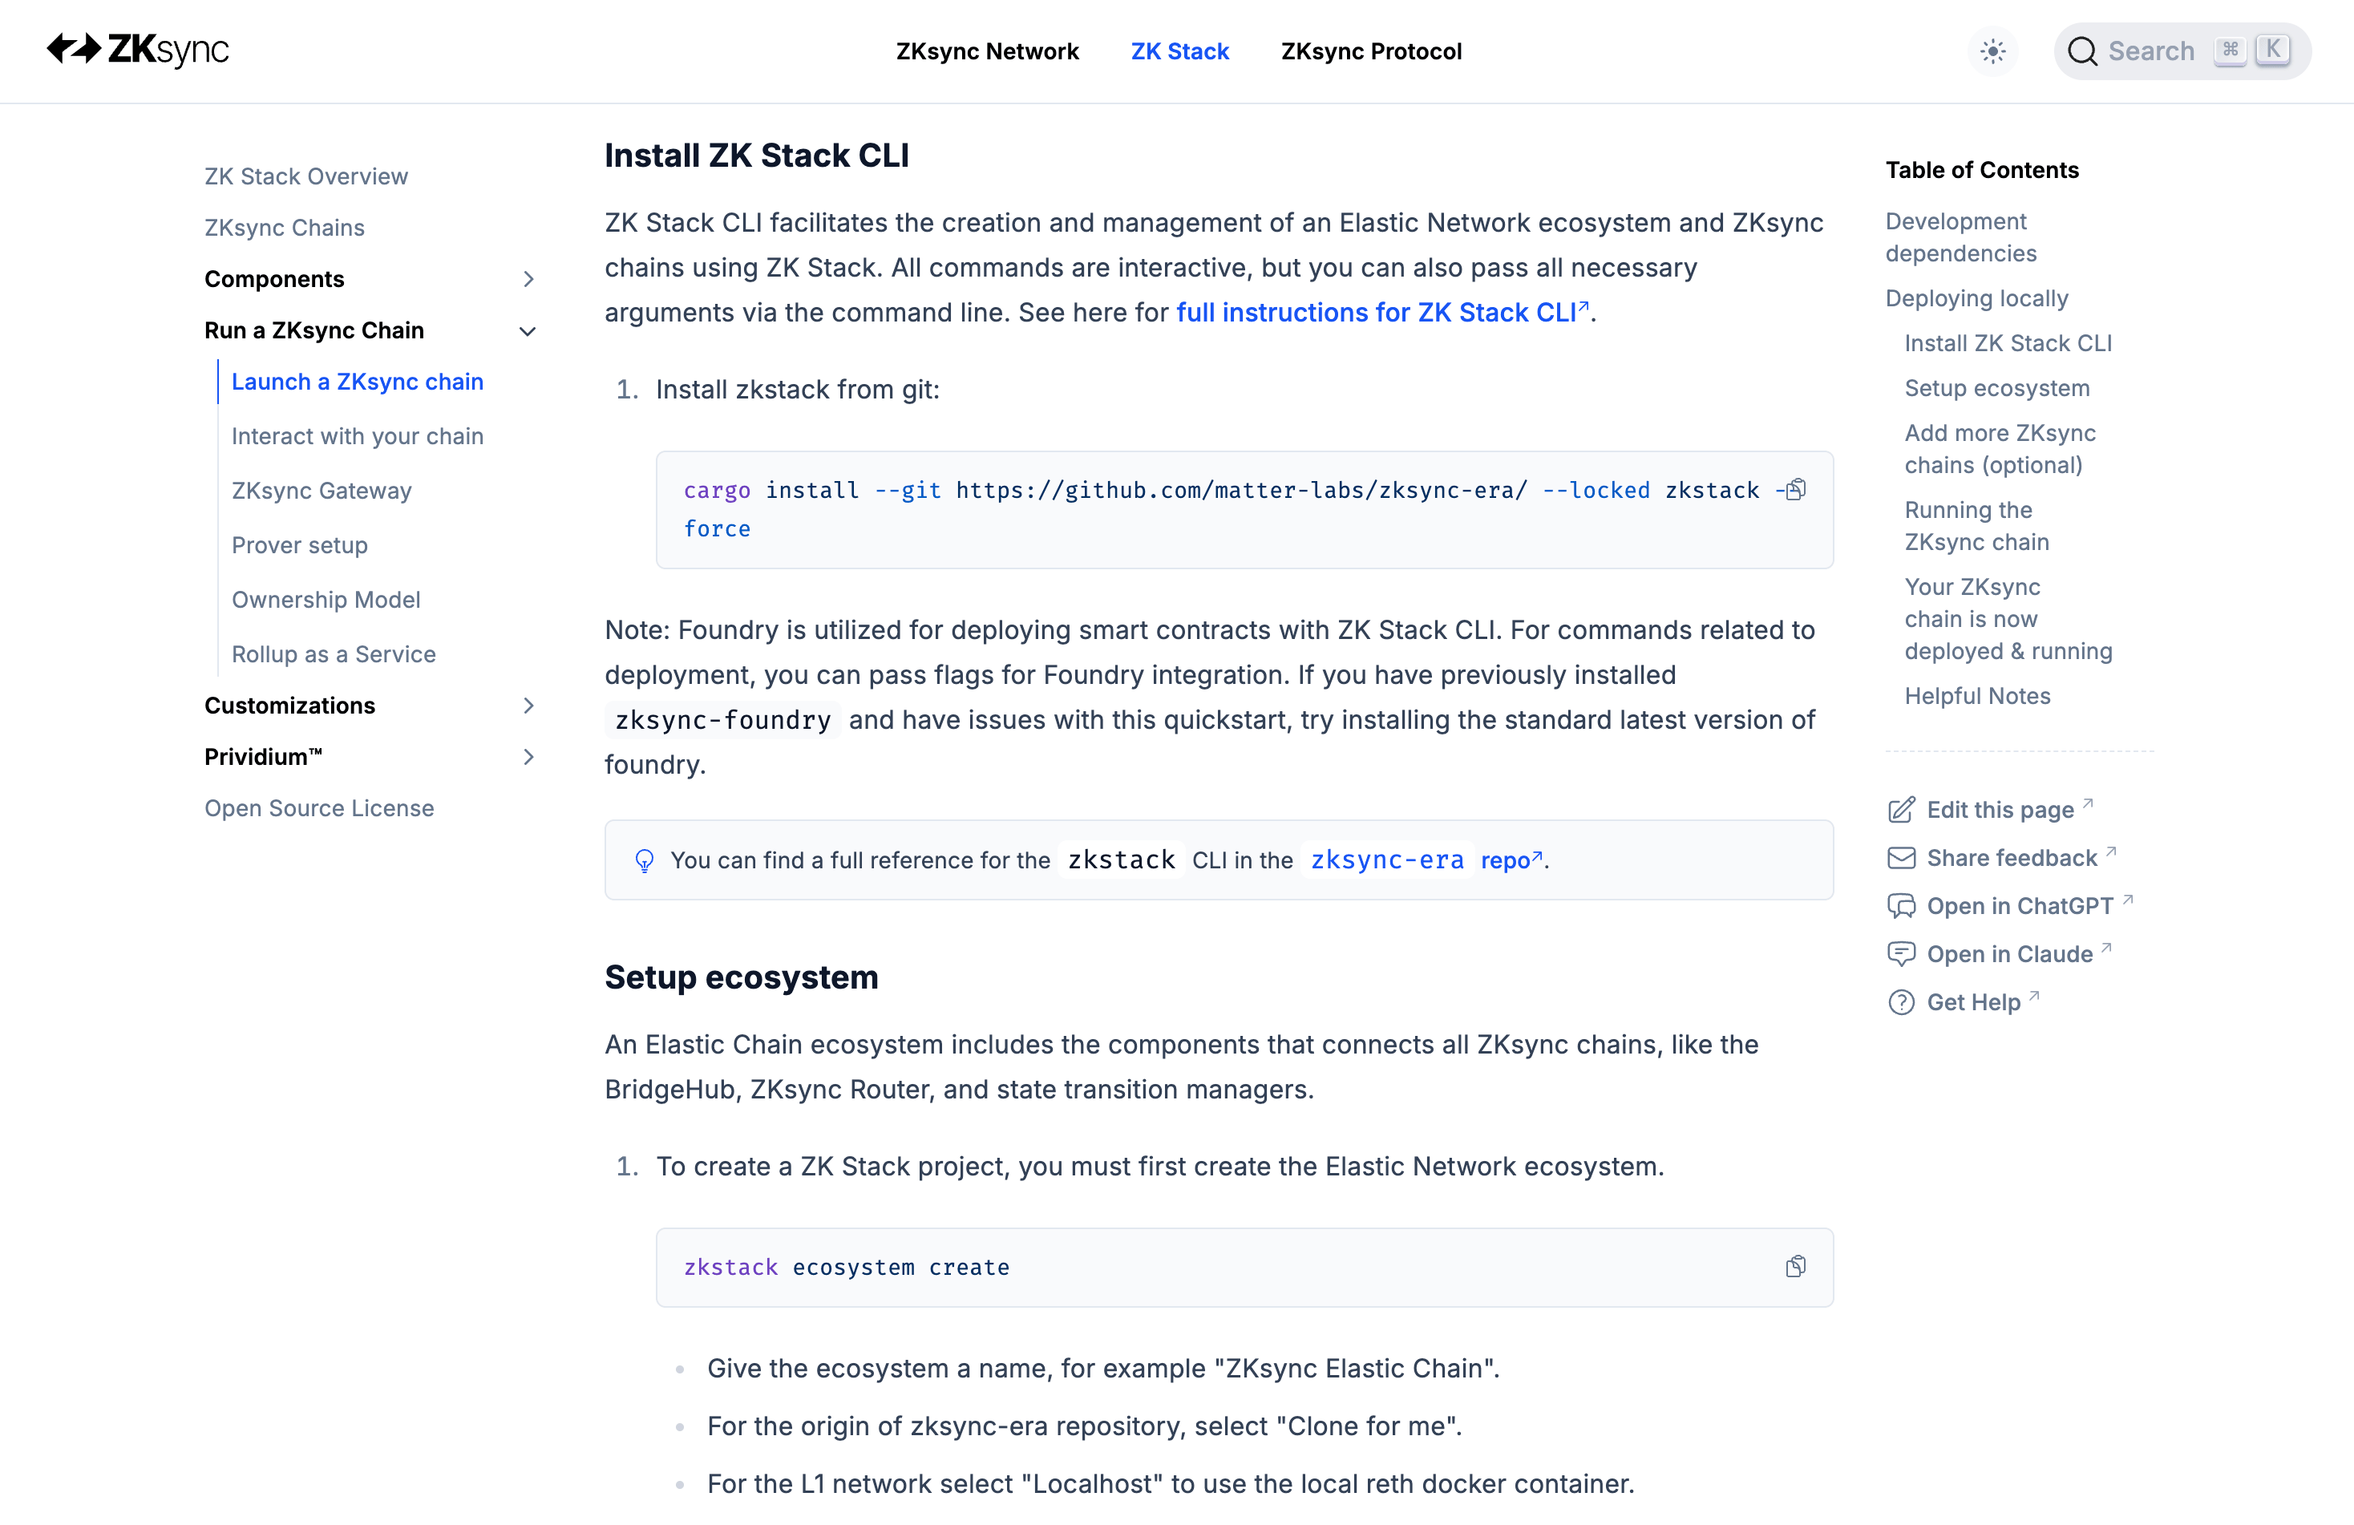Image resolution: width=2354 pixels, height=1525 pixels.
Task: Expand the Customizations chevron
Action: click(x=528, y=706)
